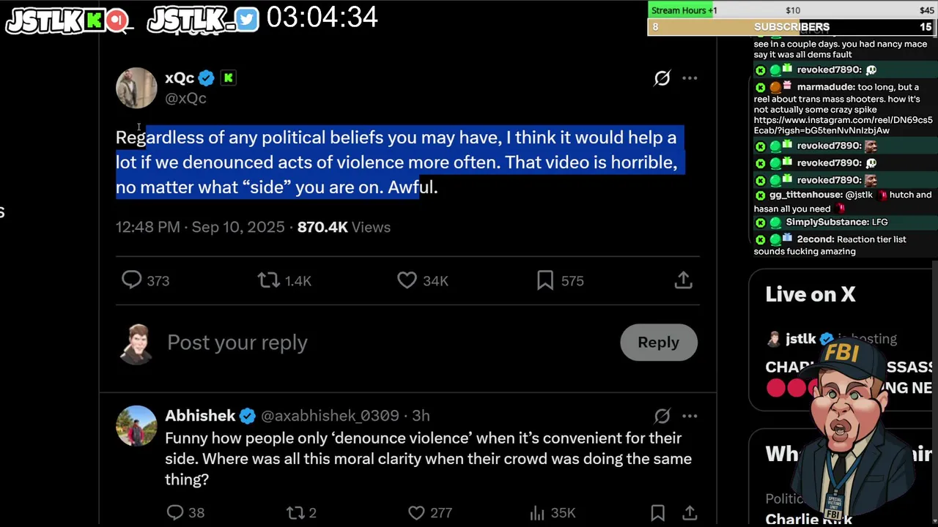Click the Reply button
This screenshot has width=938, height=527.
pyautogui.click(x=658, y=342)
